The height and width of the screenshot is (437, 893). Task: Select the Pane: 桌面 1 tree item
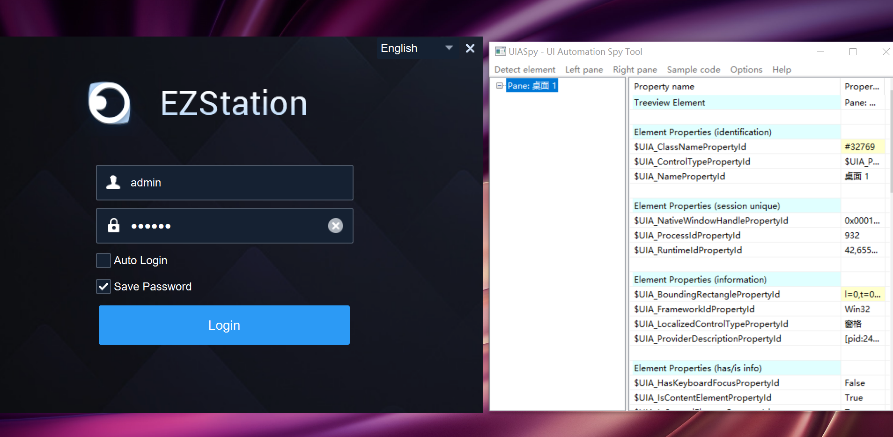[x=532, y=86]
